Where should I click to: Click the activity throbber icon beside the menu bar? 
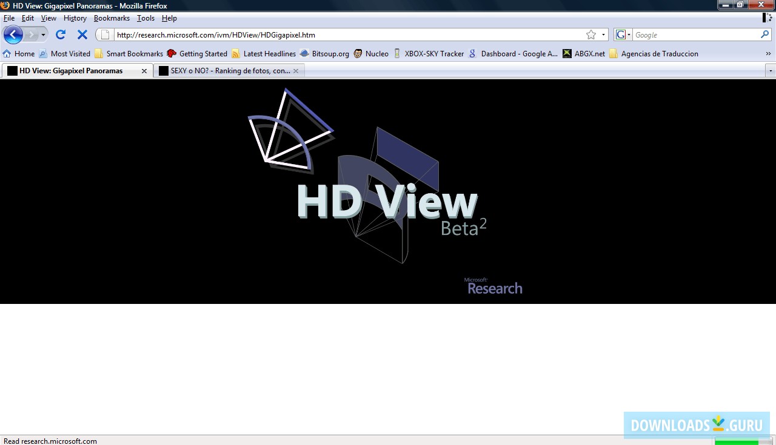click(768, 18)
